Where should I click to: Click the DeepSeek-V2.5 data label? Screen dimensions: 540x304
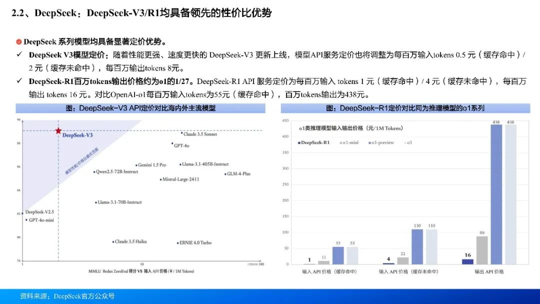[x=39, y=211]
